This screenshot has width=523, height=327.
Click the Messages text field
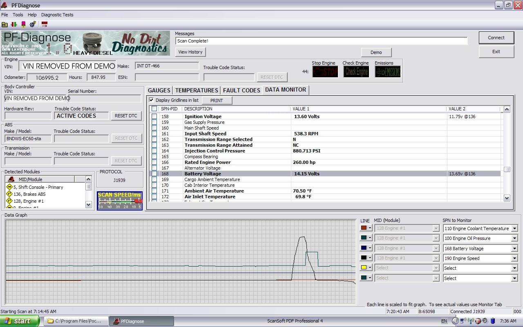[322, 41]
